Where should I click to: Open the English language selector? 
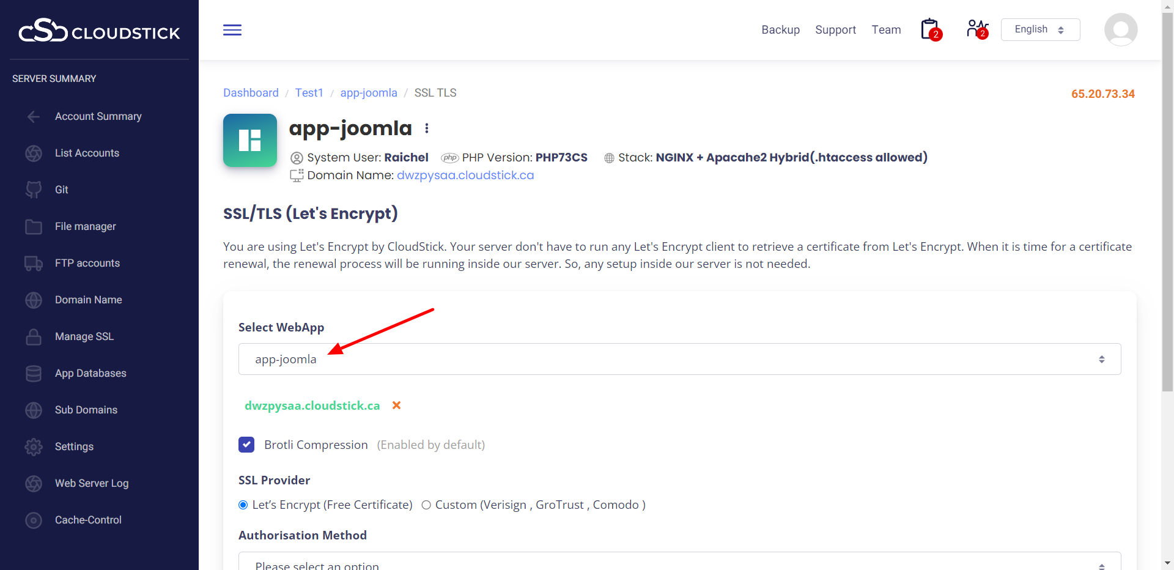(x=1039, y=29)
